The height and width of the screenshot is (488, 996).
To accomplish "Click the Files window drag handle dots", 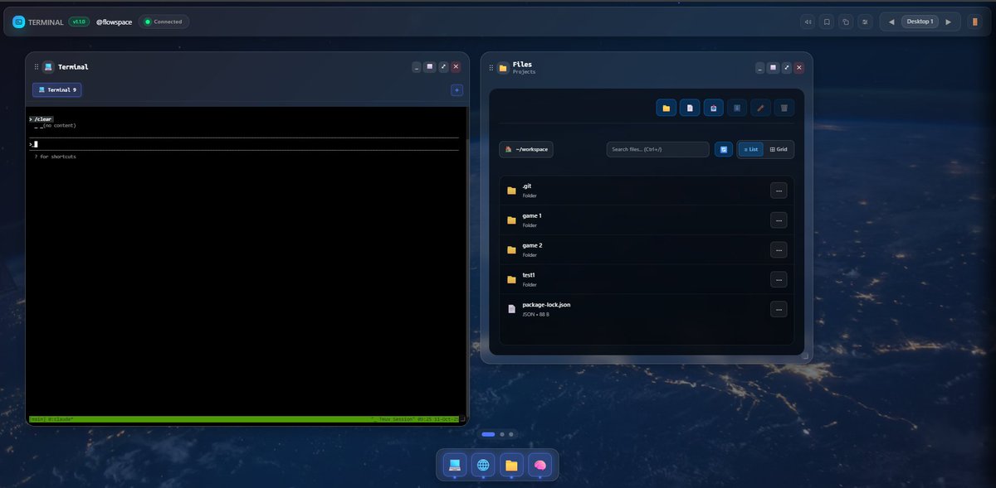I will pos(491,68).
